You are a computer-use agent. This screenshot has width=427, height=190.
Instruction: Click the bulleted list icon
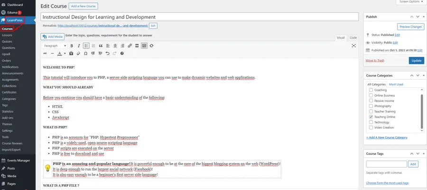click(x=86, y=46)
